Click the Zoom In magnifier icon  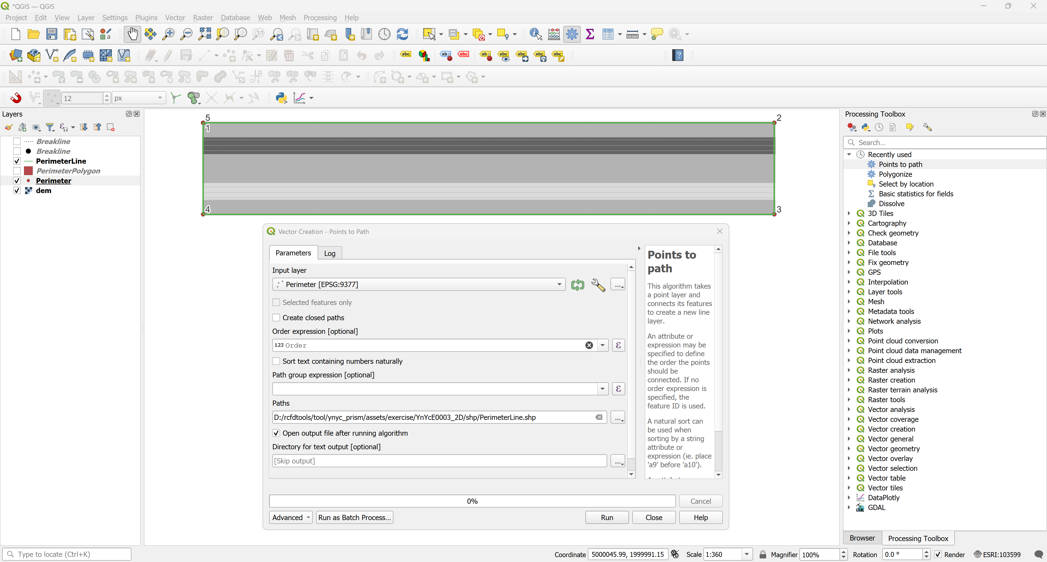[x=168, y=34]
